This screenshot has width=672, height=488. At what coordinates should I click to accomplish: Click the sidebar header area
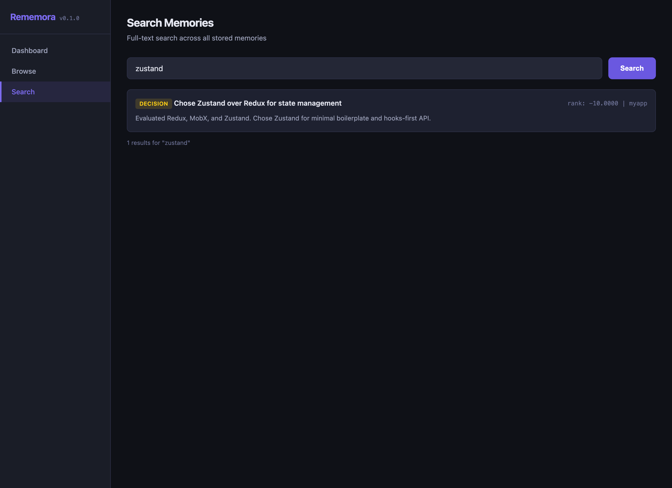[55, 17]
